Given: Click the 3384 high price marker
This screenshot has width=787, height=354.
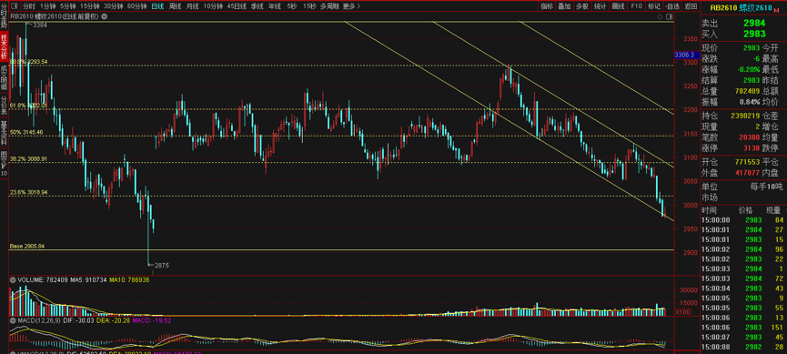Looking at the screenshot, I should tap(40, 25).
